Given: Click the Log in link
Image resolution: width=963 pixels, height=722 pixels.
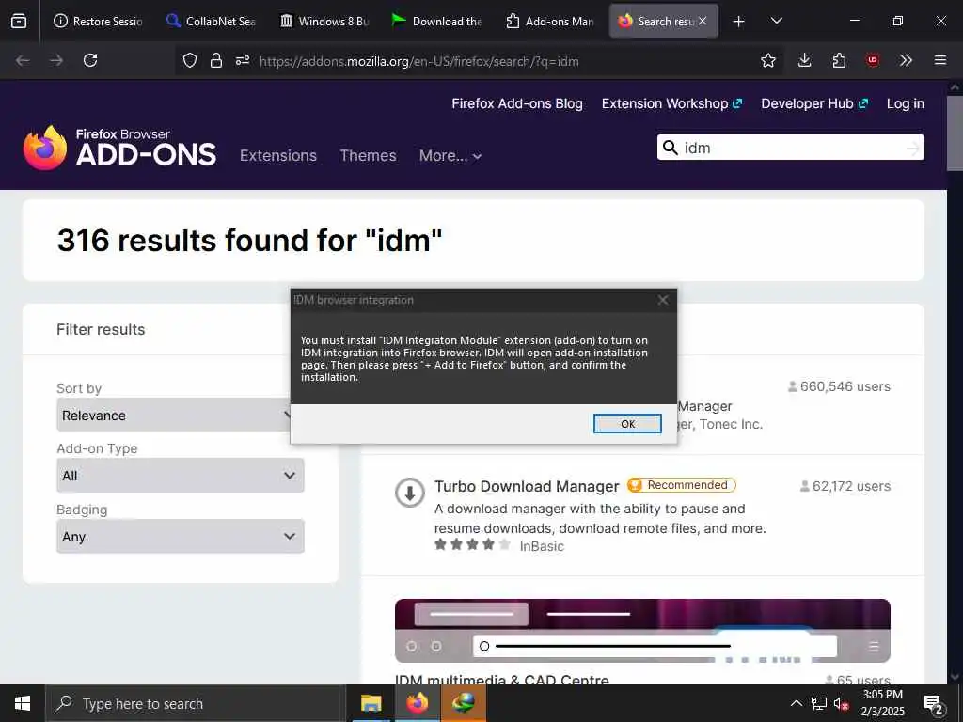Looking at the screenshot, I should (906, 103).
